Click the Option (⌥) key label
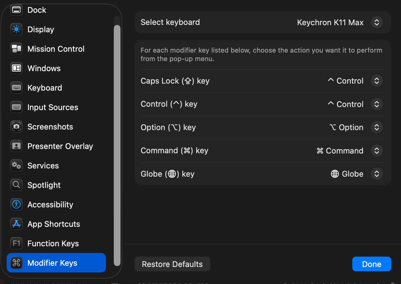The height and width of the screenshot is (284, 401). 168,127
